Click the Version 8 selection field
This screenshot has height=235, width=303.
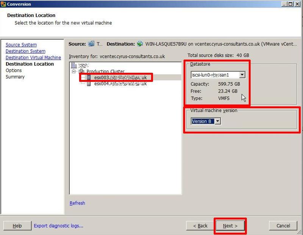pyautogui.click(x=203, y=121)
